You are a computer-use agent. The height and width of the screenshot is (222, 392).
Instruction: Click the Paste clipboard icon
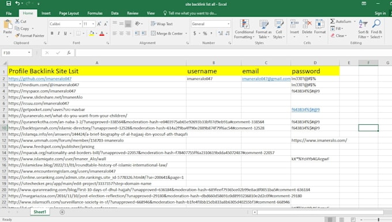click(7, 25)
